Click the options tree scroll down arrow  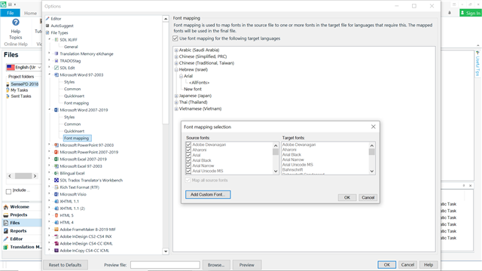pos(166,251)
